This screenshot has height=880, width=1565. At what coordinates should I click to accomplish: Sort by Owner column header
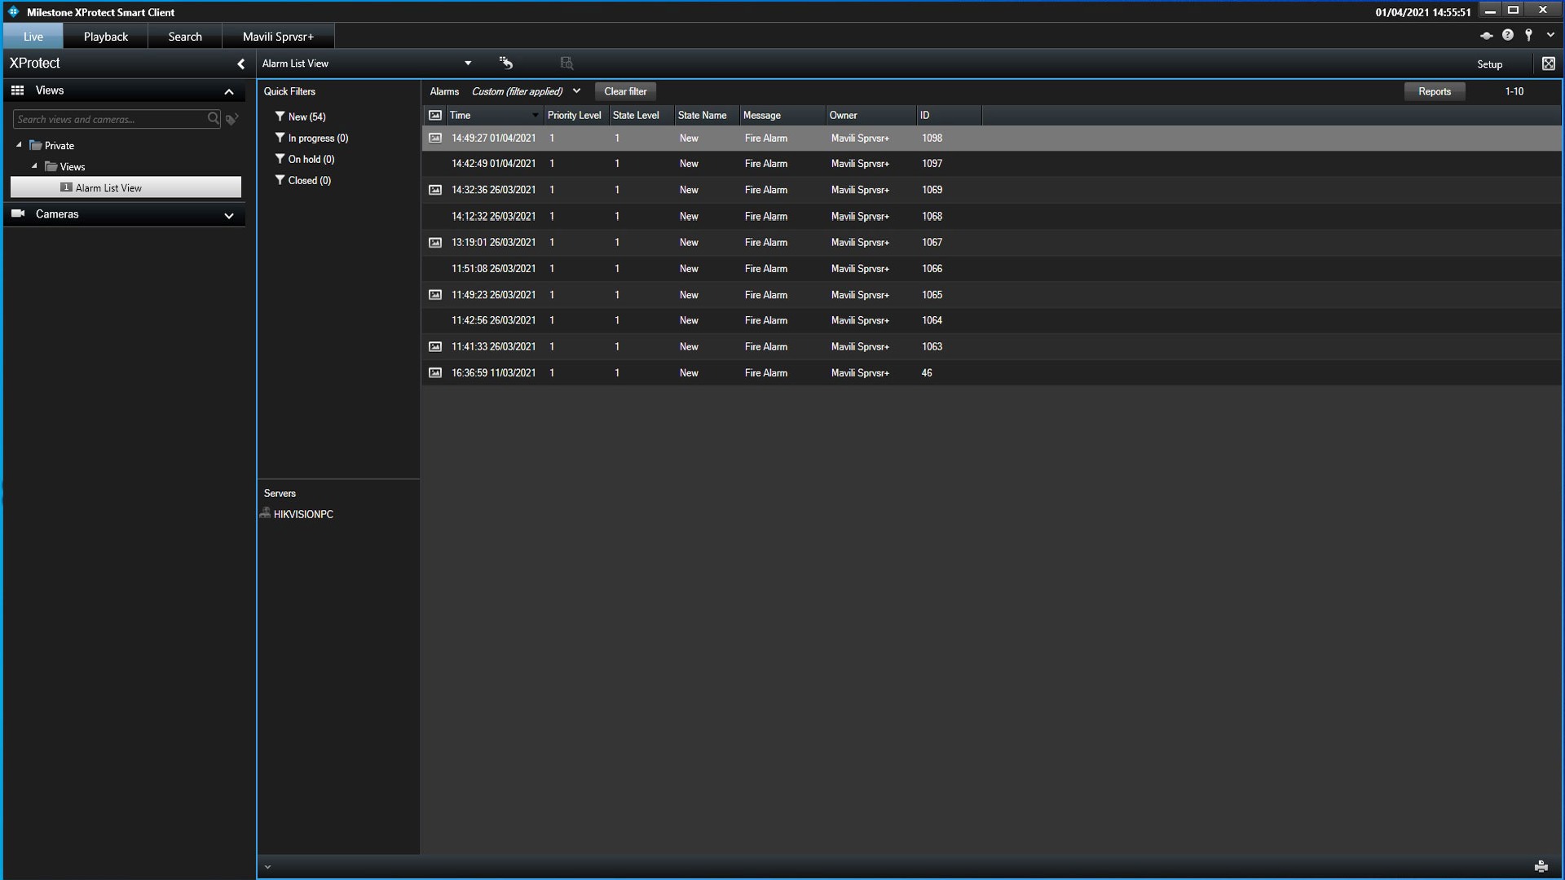(871, 115)
